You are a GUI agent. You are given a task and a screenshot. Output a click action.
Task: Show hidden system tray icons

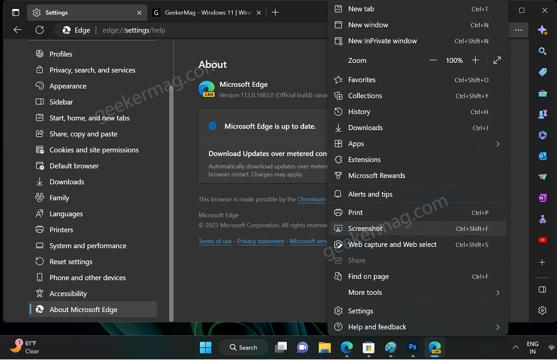(x=515, y=348)
